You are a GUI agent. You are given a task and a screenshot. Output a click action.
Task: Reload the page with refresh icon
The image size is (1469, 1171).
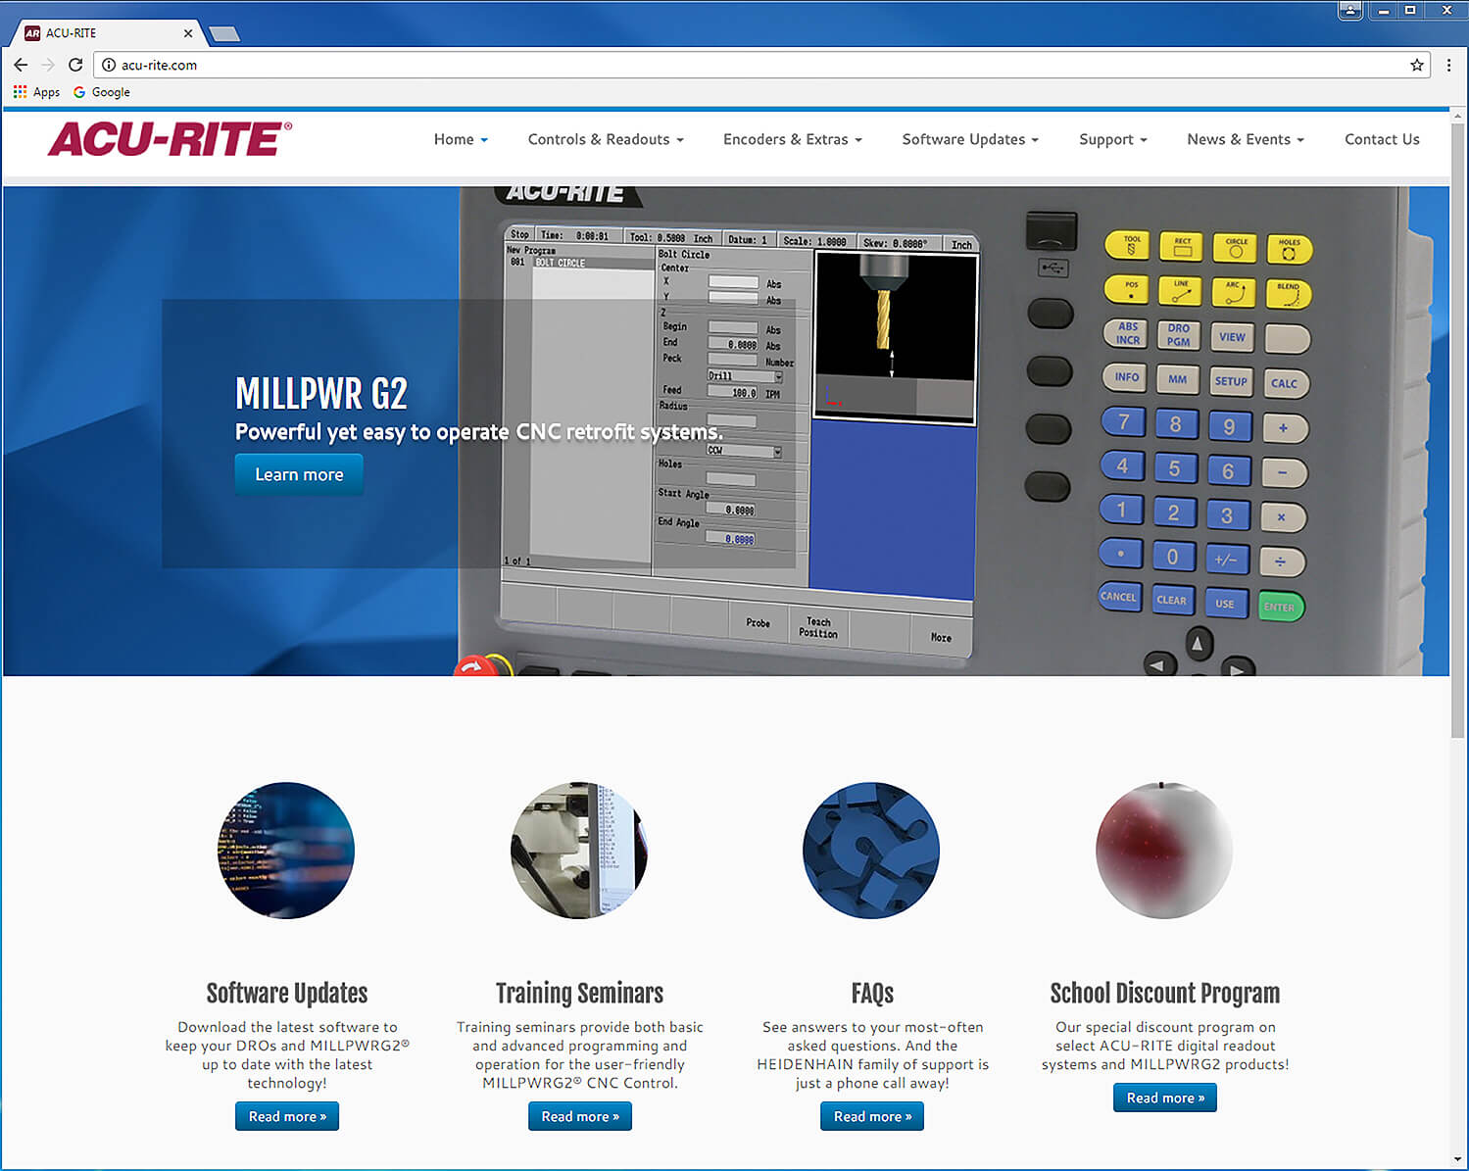tap(75, 65)
